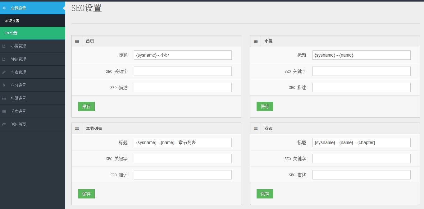
Task: Open 系统设置 in the sidebar submenu
Action: (x=12, y=21)
